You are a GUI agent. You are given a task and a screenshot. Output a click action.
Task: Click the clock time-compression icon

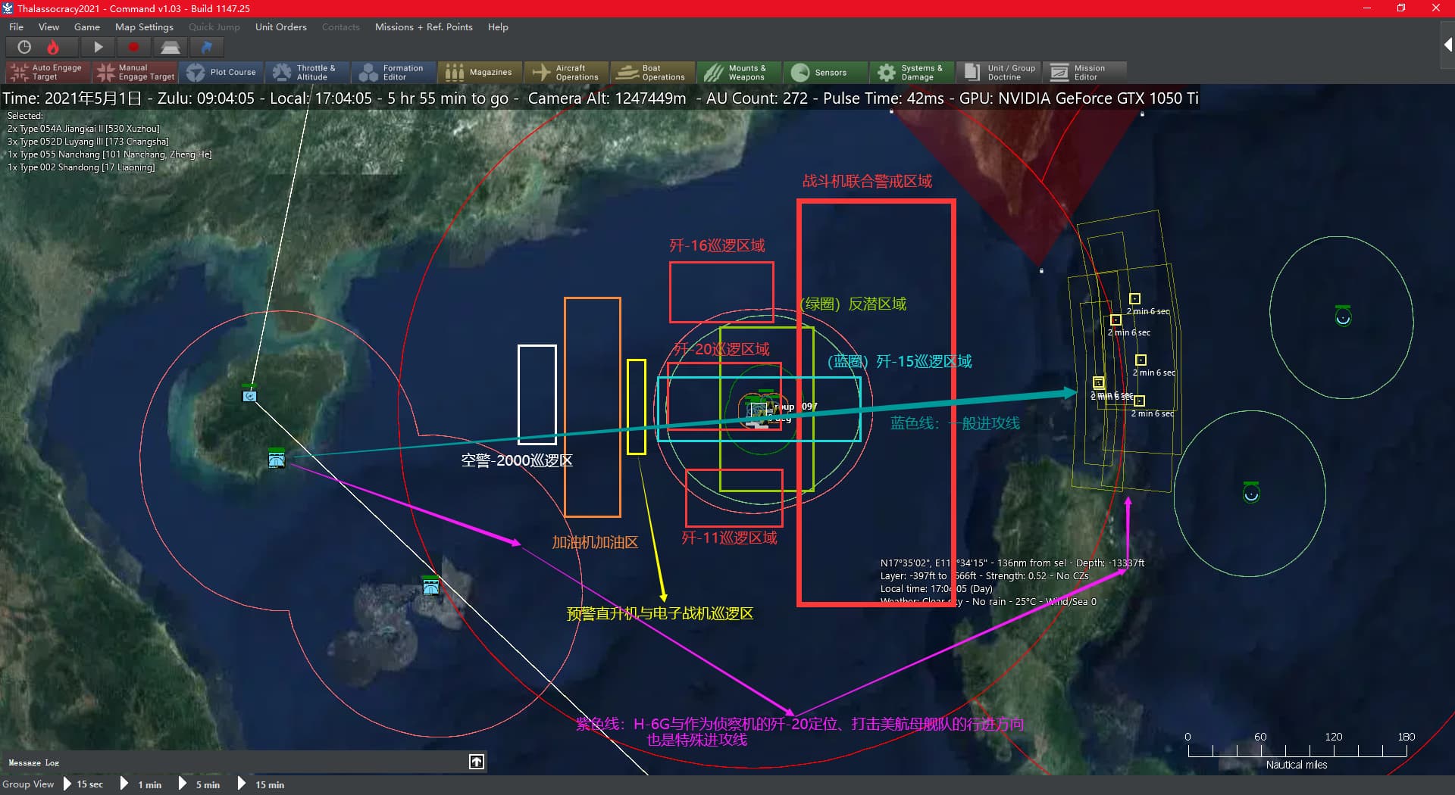(x=24, y=48)
